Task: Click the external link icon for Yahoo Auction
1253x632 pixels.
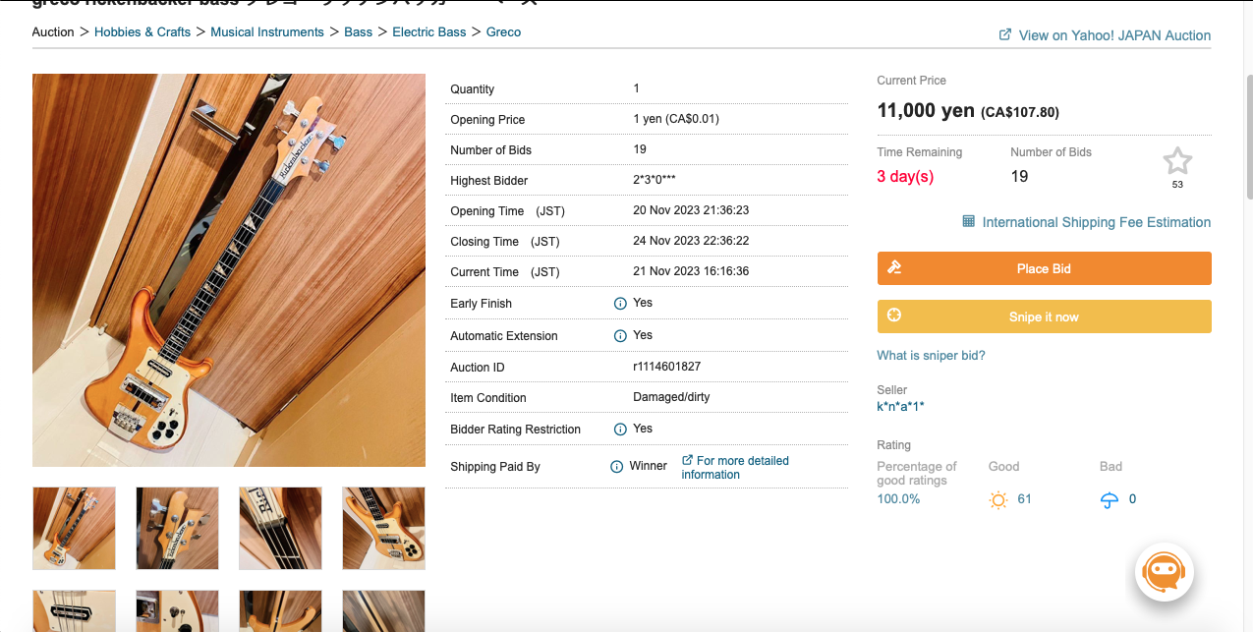Action: tap(1005, 34)
